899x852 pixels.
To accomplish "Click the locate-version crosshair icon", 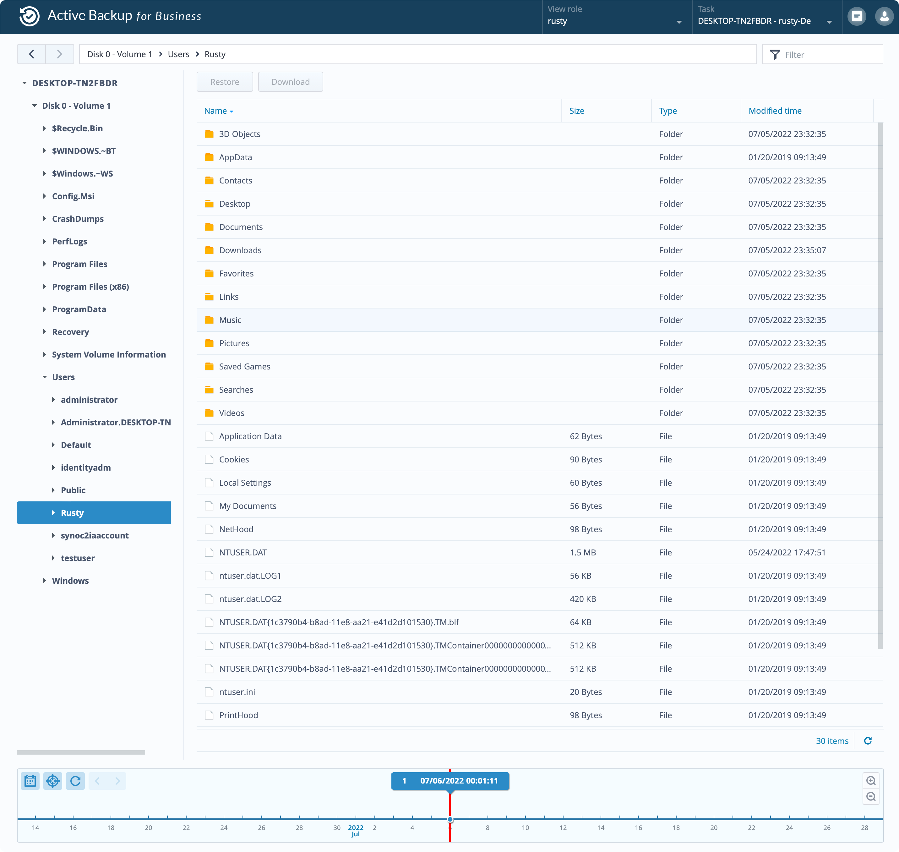I will [53, 781].
